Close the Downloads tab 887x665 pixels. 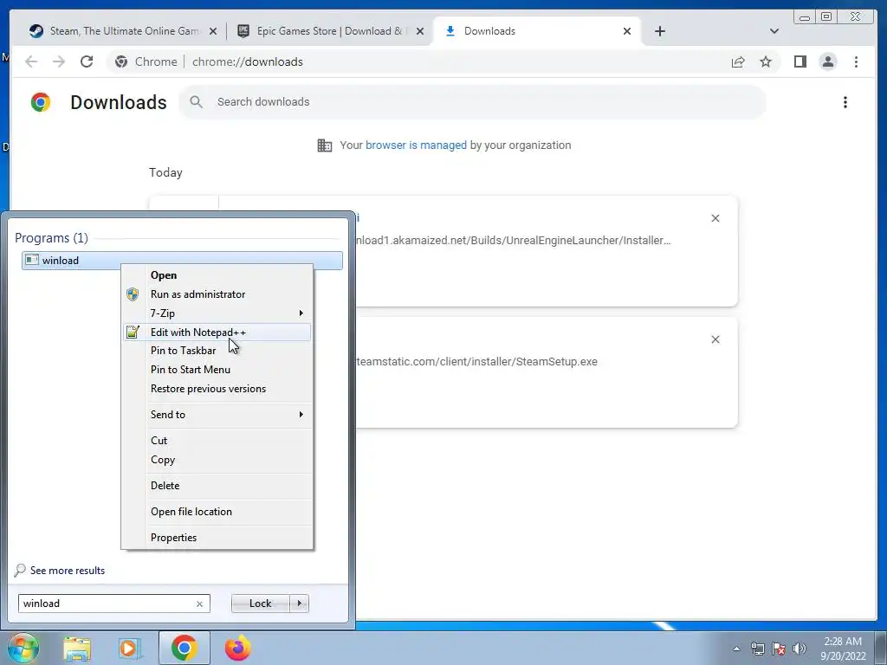(627, 31)
